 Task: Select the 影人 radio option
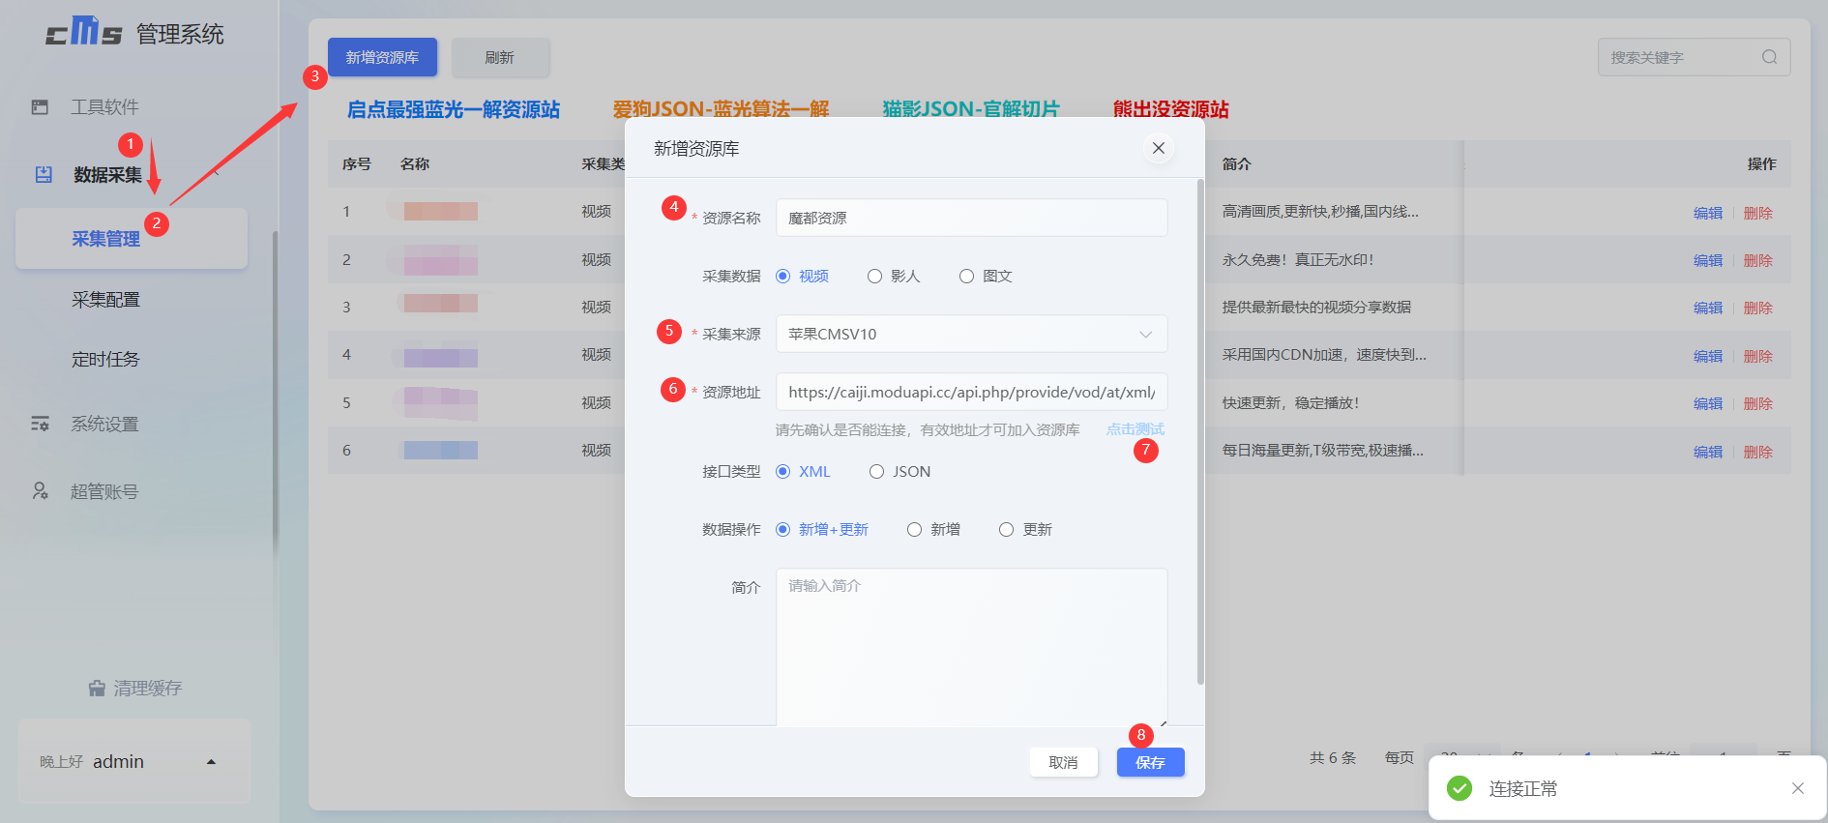pos(875,277)
